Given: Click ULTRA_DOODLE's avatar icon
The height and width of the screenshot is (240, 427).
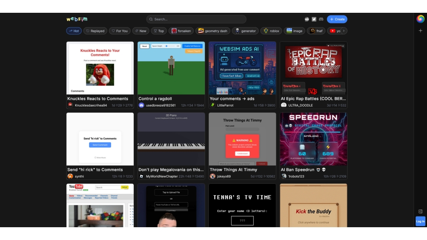Looking at the screenshot, I should pyautogui.click(x=284, y=105).
